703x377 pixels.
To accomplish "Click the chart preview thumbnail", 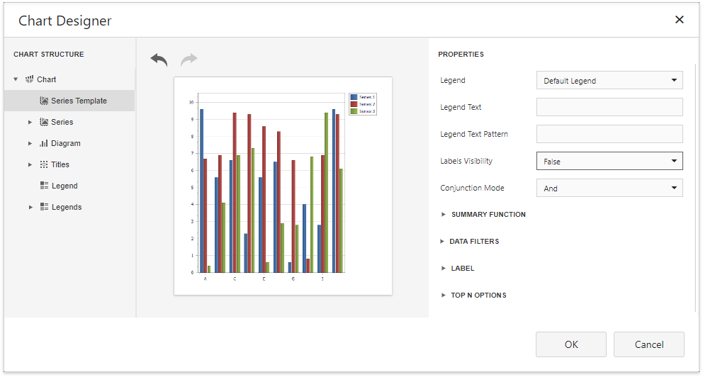I will pyautogui.click(x=283, y=186).
